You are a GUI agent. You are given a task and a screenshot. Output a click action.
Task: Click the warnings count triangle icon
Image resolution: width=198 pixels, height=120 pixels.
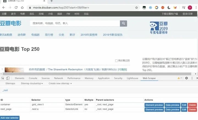[179, 78]
